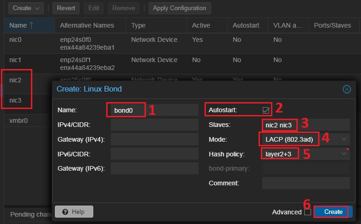The width and height of the screenshot is (361, 224).
Task: Select the nic3 row
Action: tap(28, 104)
